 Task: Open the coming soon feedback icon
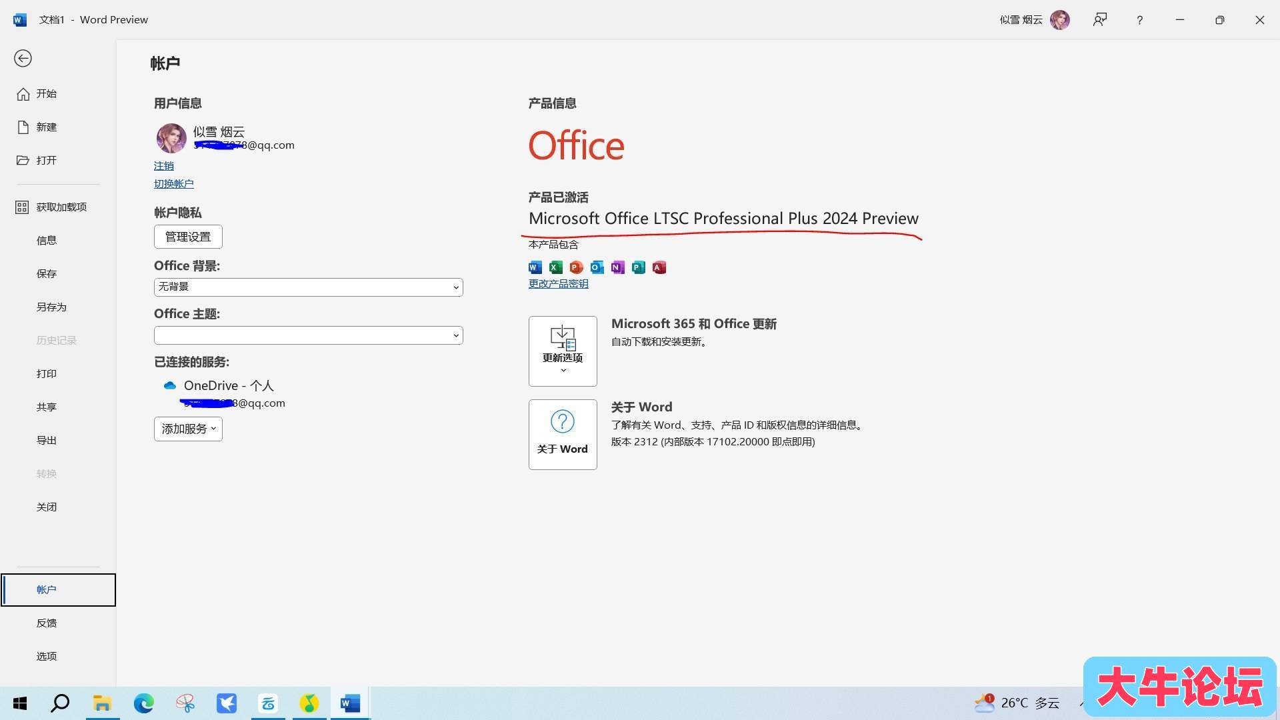click(1100, 20)
